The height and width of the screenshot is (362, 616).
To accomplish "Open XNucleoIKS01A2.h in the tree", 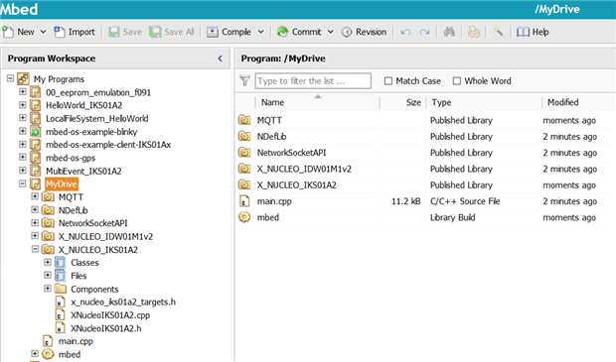I will click(x=105, y=328).
